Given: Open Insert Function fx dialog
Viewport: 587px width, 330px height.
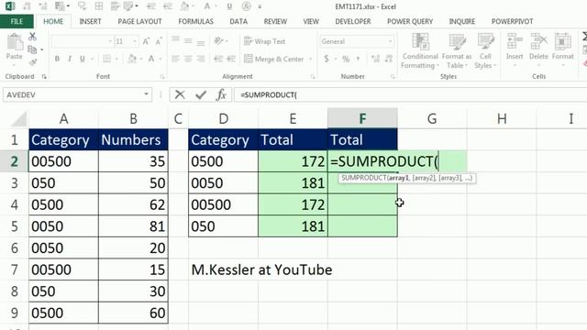Looking at the screenshot, I should [x=221, y=94].
